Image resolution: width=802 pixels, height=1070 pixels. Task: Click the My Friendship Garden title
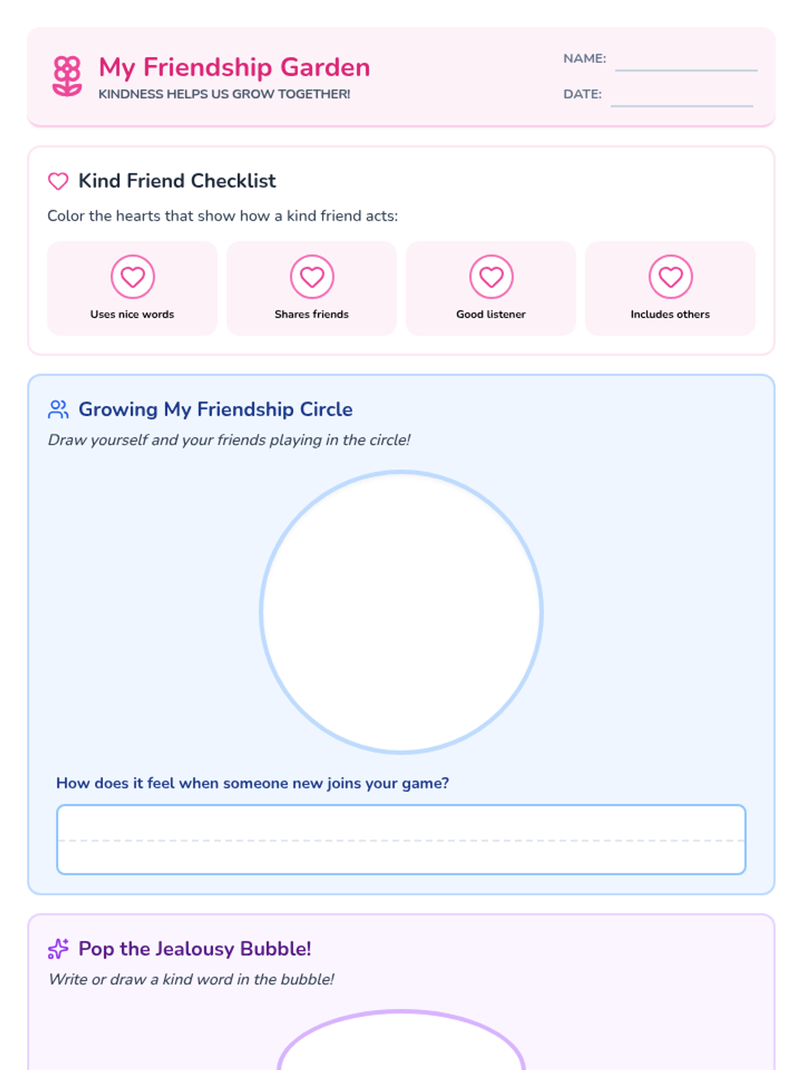coord(235,68)
